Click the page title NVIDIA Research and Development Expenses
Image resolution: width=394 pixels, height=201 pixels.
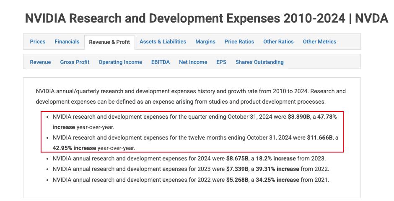tap(207, 18)
